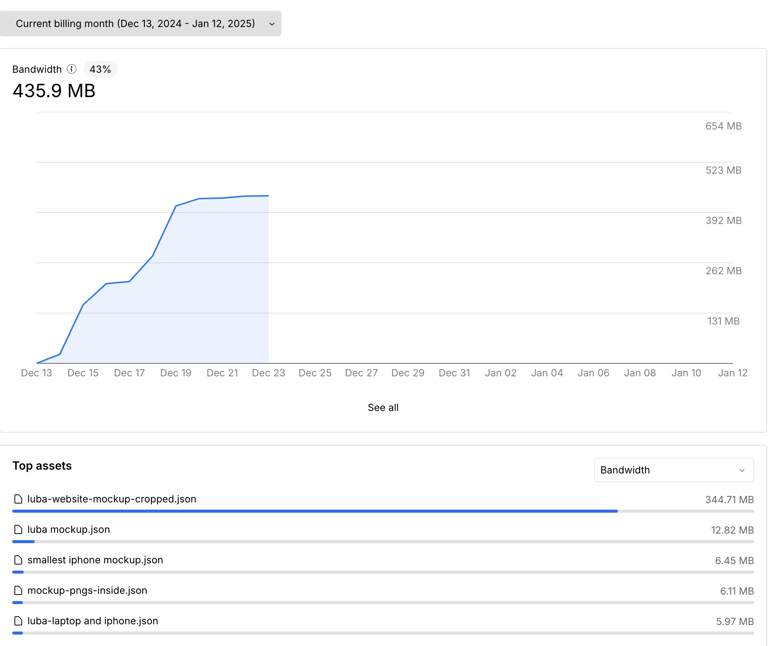Screen dimensions: 771x646
Task: Open the billing month period dropdown
Action: (141, 24)
